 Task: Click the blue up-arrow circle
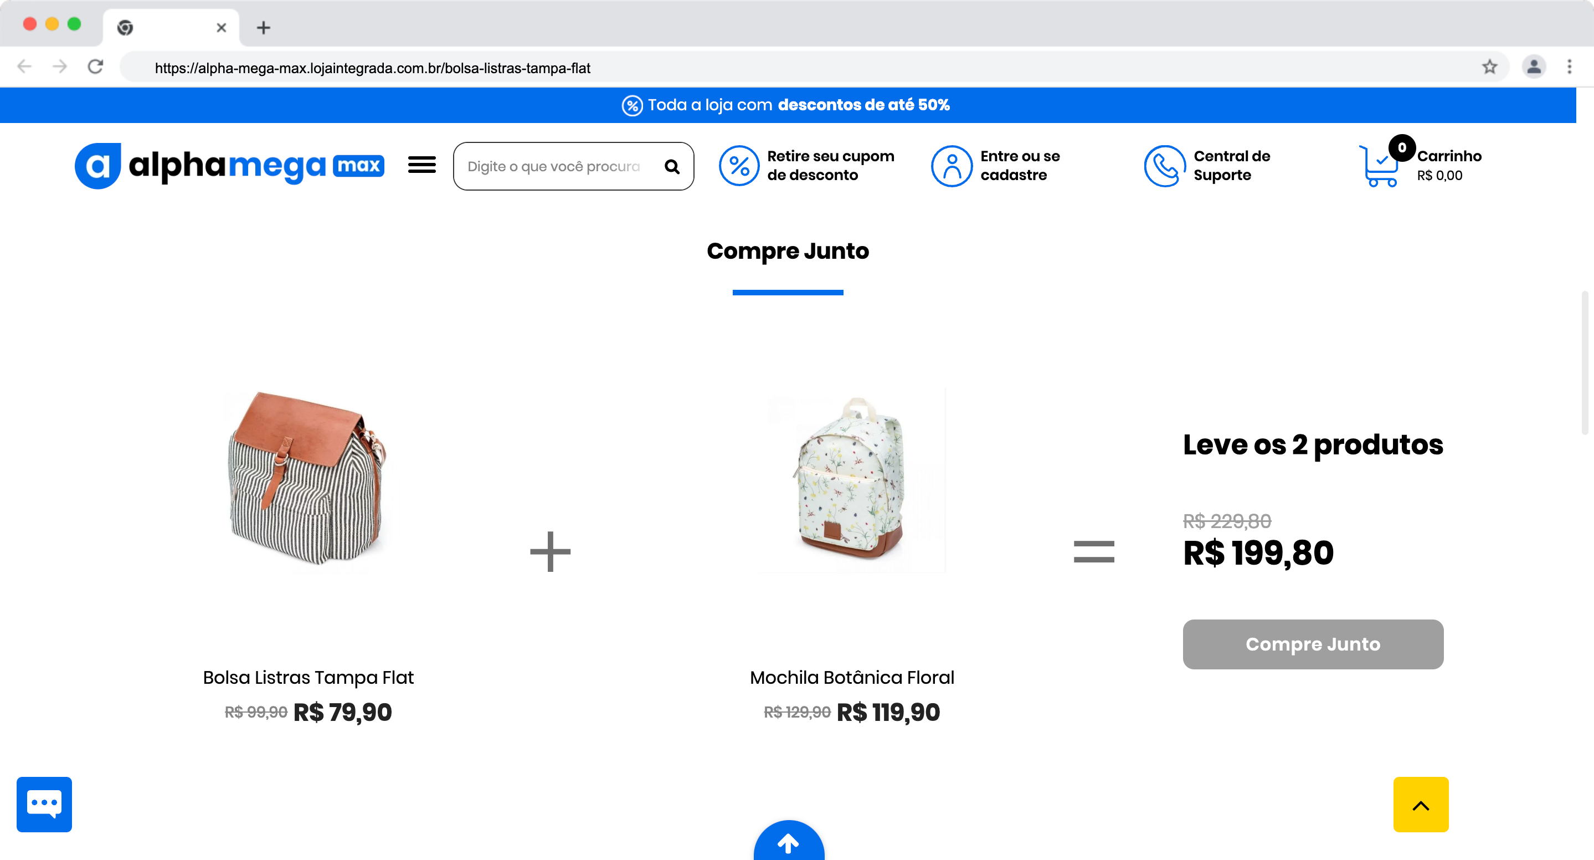788,842
